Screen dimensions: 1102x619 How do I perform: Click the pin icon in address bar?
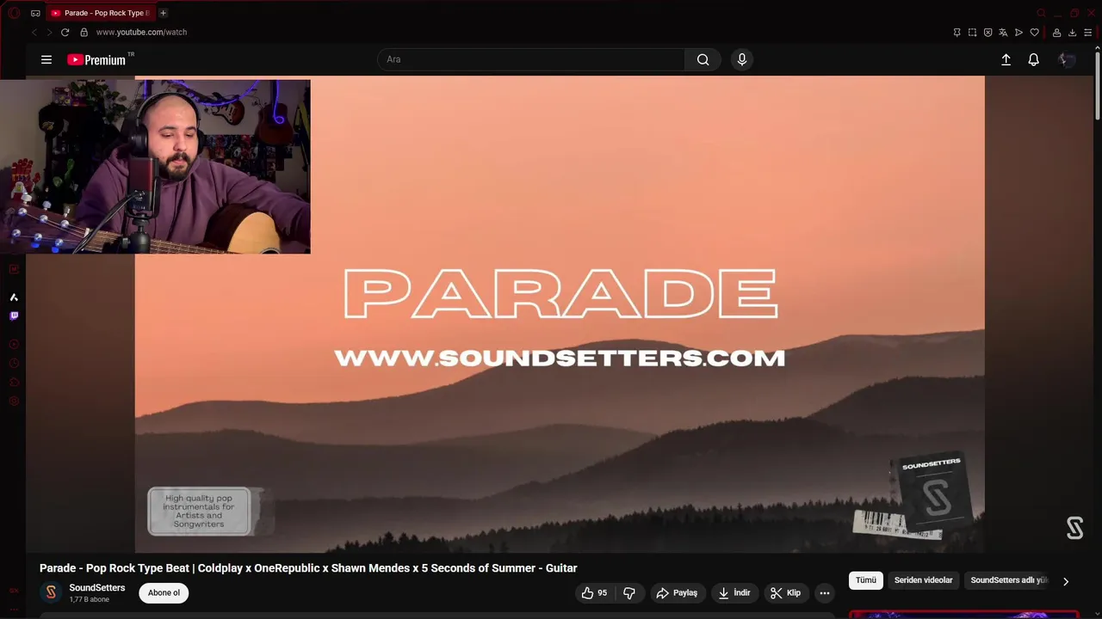tap(957, 33)
